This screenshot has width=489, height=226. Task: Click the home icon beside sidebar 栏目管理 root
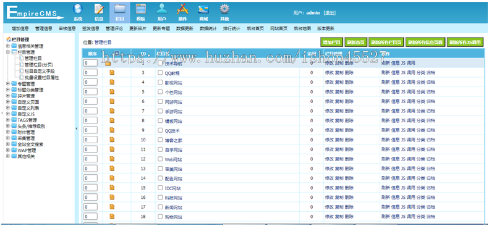coord(9,40)
